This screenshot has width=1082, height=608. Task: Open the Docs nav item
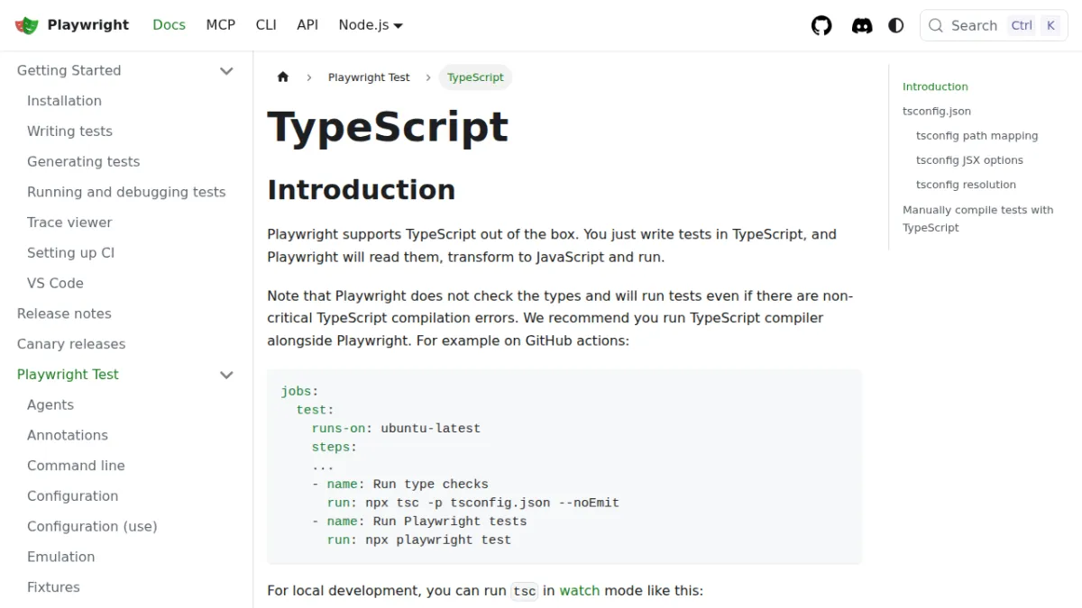click(169, 25)
